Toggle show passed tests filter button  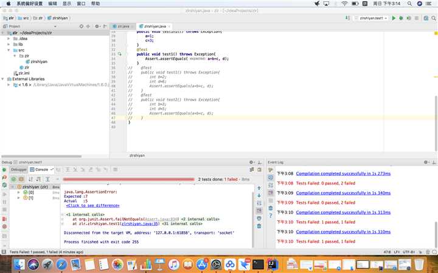tap(13, 179)
